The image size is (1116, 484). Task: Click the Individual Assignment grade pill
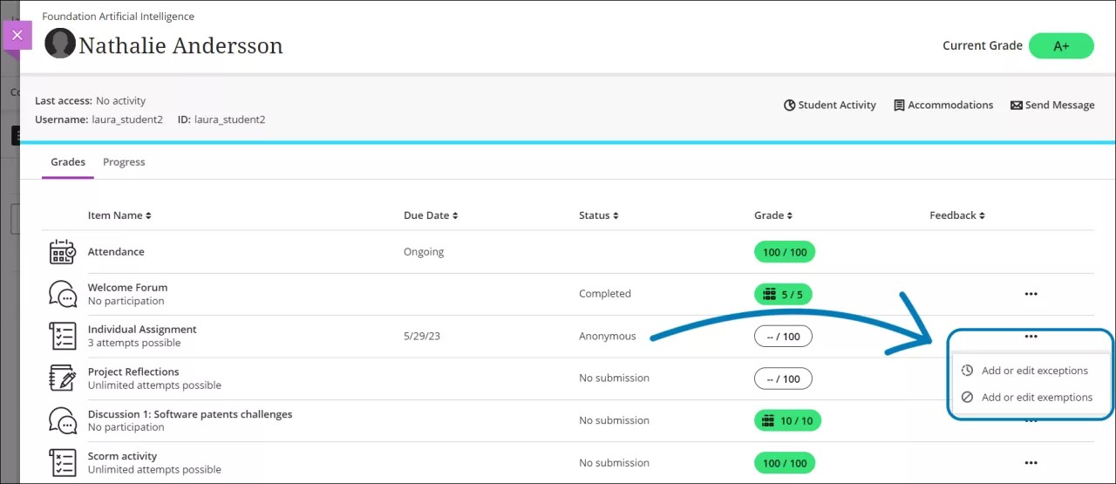[x=783, y=336]
